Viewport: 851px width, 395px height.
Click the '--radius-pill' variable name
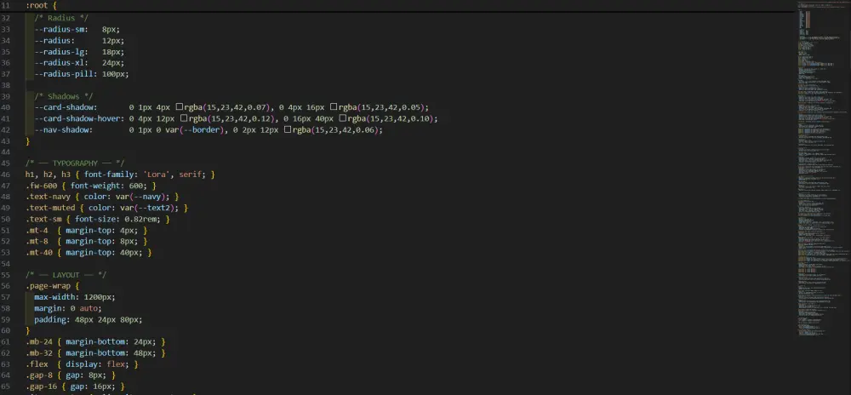tap(64, 74)
